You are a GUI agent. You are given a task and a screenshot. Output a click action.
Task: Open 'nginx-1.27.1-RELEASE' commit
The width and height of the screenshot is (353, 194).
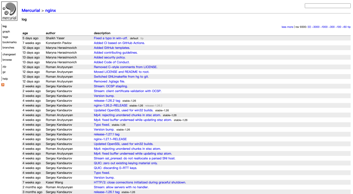(x=110, y=139)
